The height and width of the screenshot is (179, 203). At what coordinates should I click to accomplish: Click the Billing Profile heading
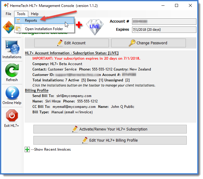(37, 90)
